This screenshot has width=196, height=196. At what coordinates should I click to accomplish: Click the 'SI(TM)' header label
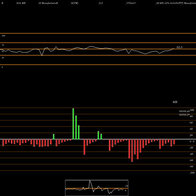pyautogui.click(x=74, y=3)
